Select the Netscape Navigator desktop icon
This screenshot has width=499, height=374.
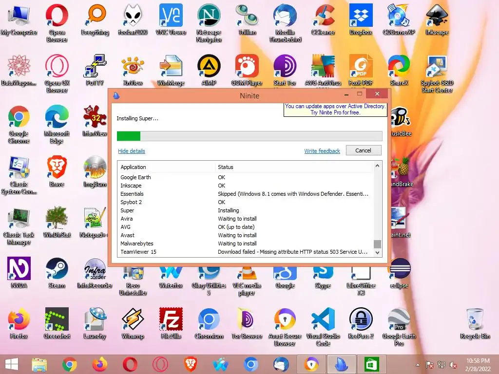(x=209, y=23)
